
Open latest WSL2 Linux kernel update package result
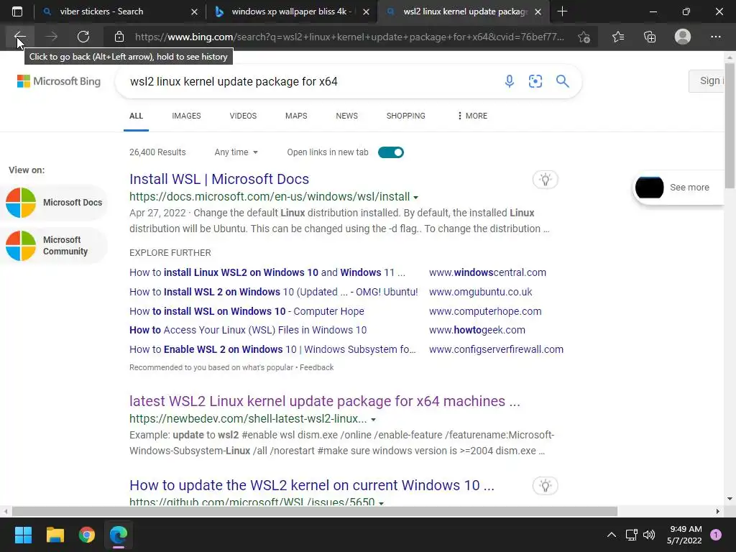pos(325,401)
